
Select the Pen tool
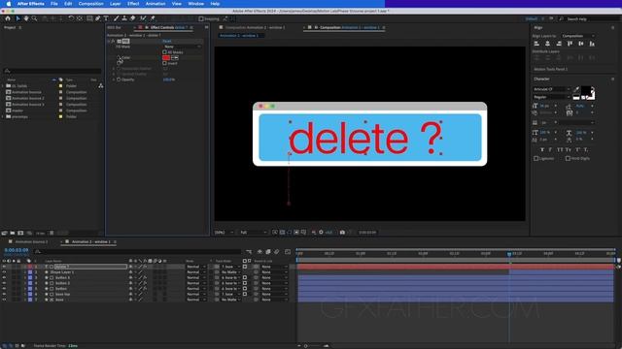click(x=98, y=18)
